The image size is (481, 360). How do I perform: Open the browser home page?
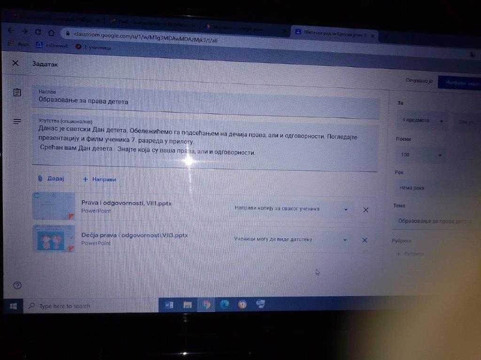52,32
